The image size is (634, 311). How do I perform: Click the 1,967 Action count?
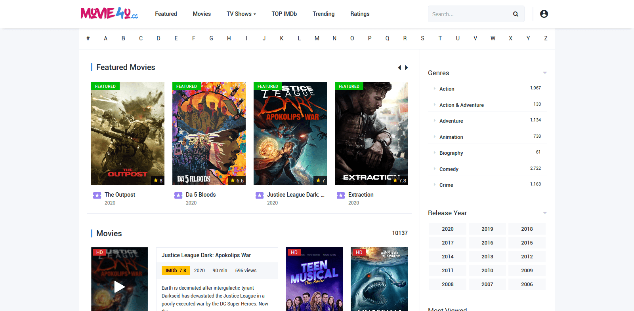(x=535, y=88)
